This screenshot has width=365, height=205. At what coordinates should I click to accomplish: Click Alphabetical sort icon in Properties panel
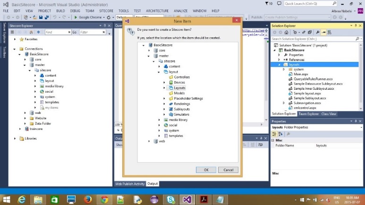280,134
